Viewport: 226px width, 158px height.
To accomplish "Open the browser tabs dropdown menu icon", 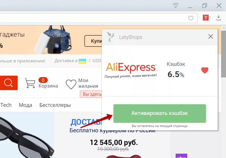I will pos(176,5).
